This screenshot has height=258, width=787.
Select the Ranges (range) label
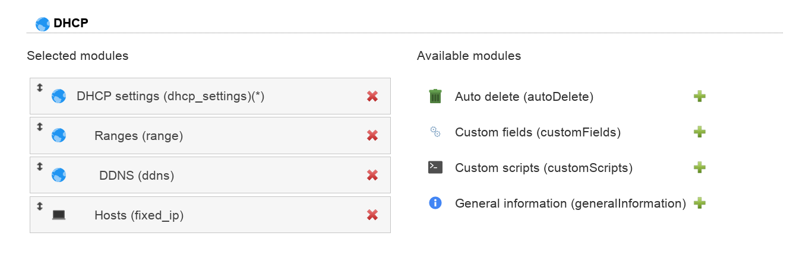tap(138, 136)
